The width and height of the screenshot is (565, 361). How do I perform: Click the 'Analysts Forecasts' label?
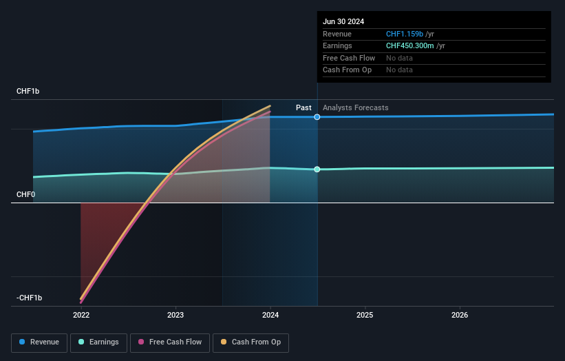[x=356, y=108]
